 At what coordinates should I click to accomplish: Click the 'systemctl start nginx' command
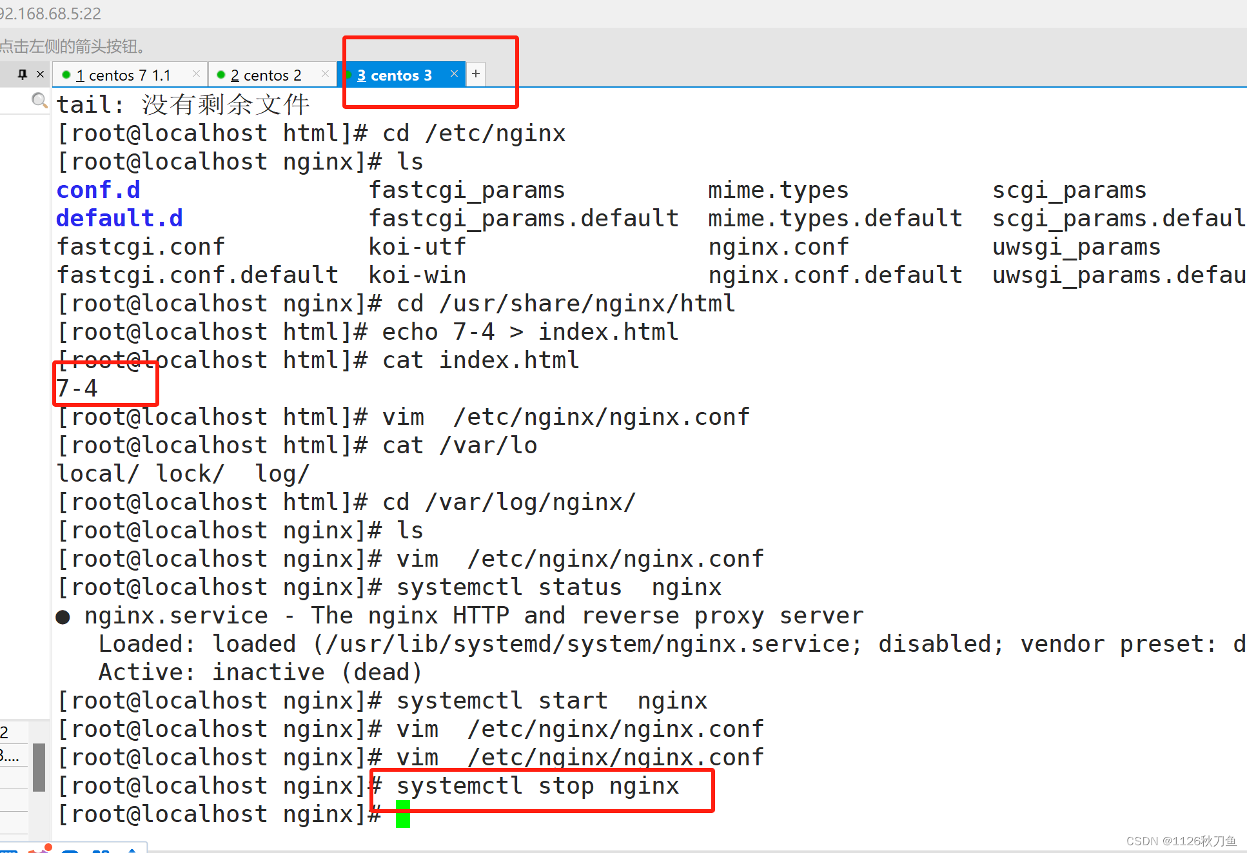(x=552, y=701)
